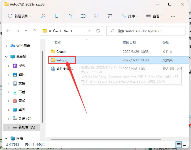Minimize the AutoCAD 2023rjazz88 window
This screenshot has width=191, height=150.
(157, 4)
